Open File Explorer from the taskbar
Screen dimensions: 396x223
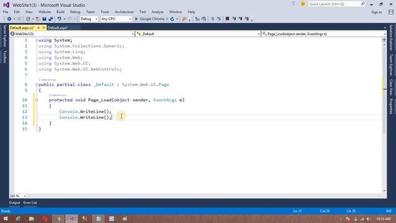[x=32, y=219]
